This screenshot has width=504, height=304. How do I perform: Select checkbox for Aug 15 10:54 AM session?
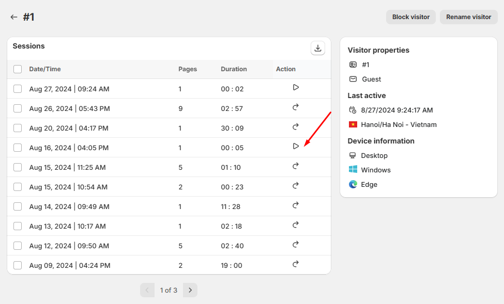coord(18,187)
